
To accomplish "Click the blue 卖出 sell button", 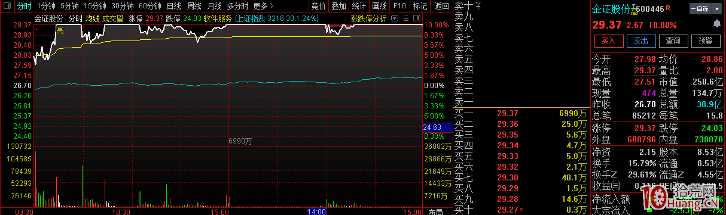I will [640, 41].
